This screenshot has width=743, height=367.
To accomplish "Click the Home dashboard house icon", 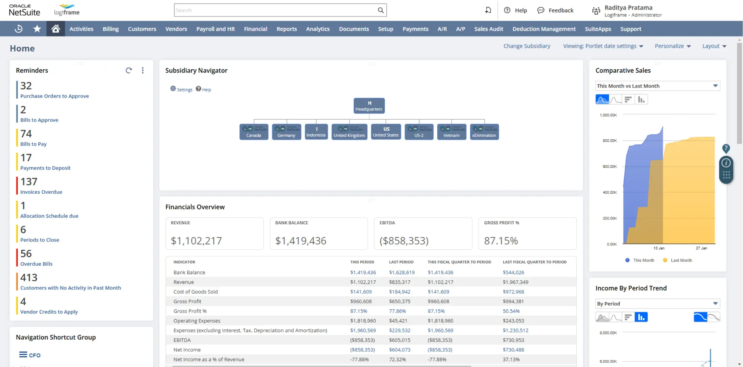I will point(56,29).
